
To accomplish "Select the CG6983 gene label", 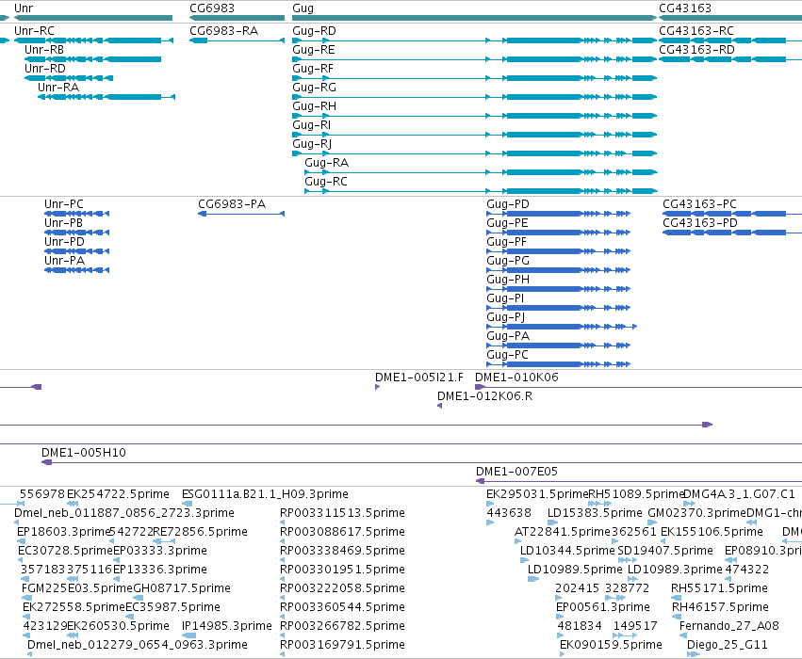I will pyautogui.click(x=212, y=8).
